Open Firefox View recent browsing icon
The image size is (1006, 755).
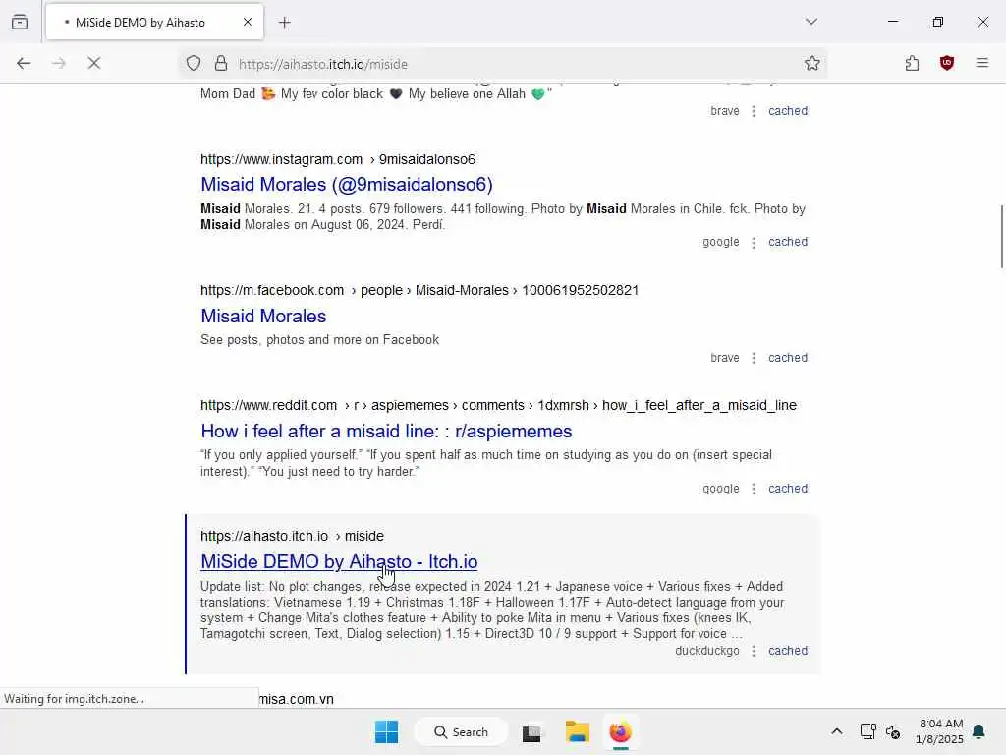pos(20,22)
